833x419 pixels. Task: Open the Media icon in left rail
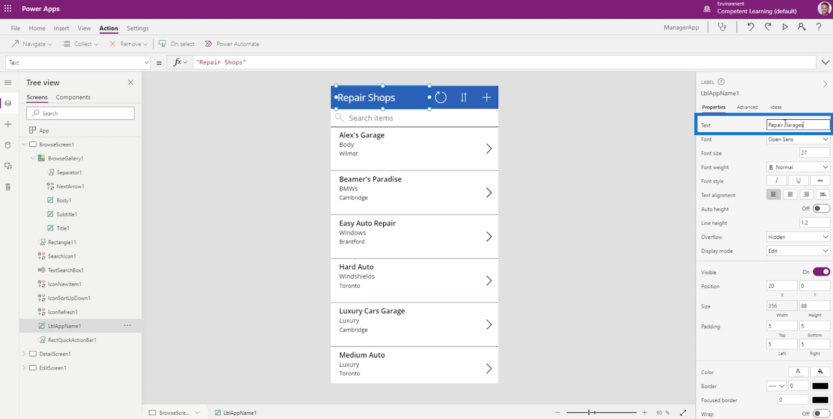click(8, 166)
